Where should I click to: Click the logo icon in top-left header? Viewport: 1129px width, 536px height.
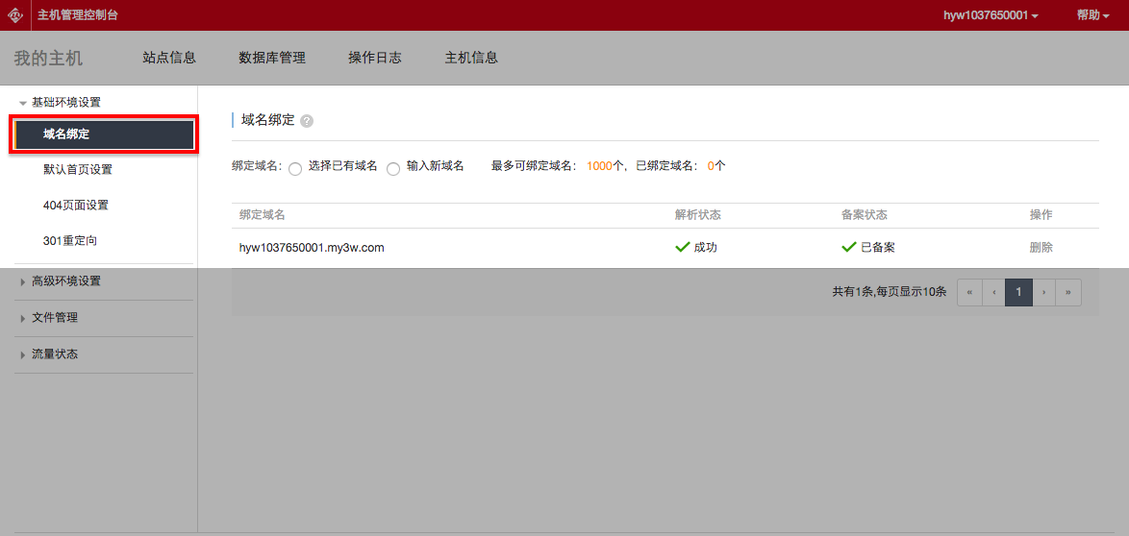15,15
